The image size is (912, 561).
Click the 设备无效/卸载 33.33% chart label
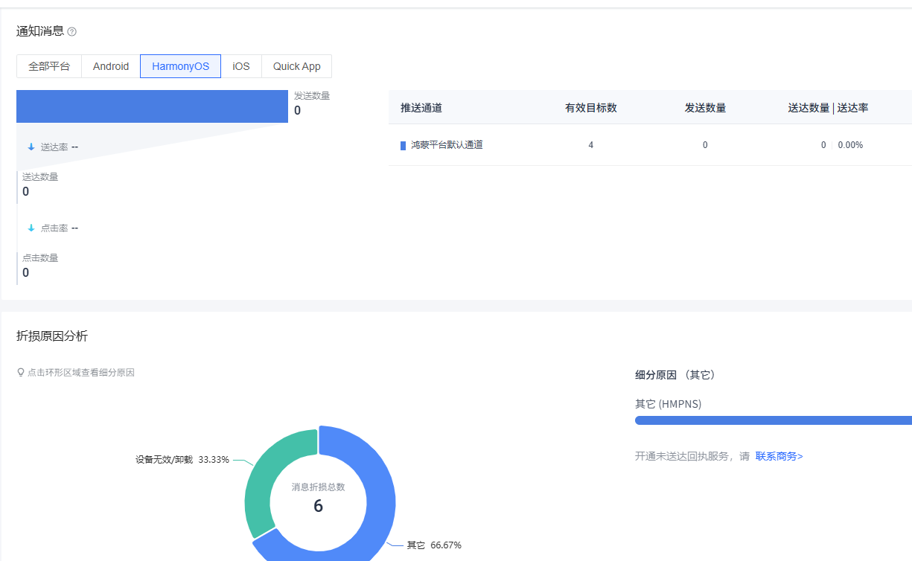pyautogui.click(x=182, y=460)
